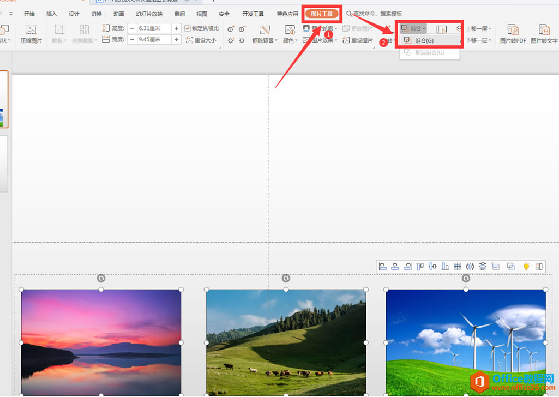Screen dimensions: 559x397
Task: Click the distribute horizontally icon
Action: (470, 267)
